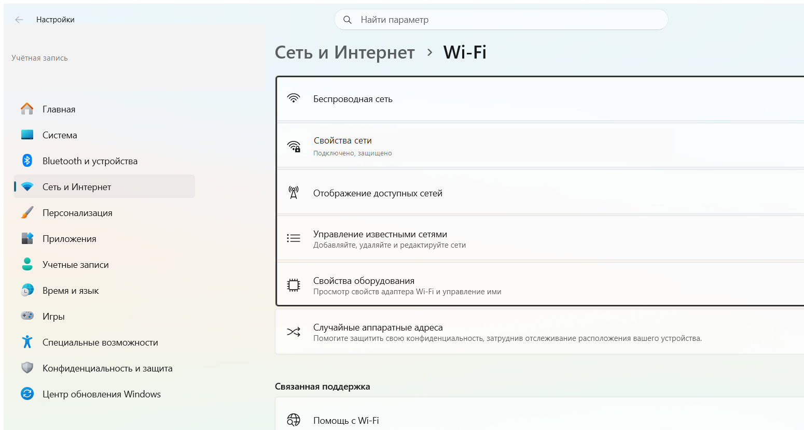Click the list icon for known networks
Viewport: 804px width, 430px height.
[294, 238]
